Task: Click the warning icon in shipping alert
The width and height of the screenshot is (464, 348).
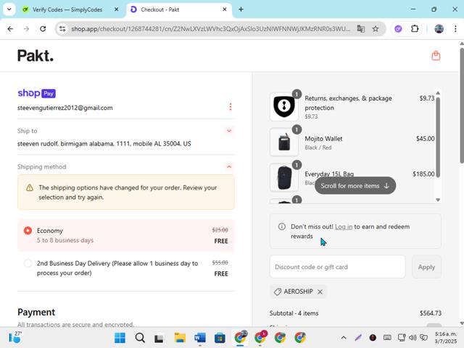Action: click(x=30, y=187)
